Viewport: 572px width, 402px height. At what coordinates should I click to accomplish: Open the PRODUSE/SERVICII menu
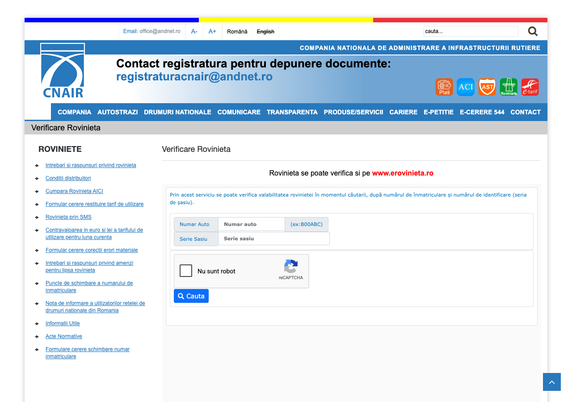point(353,112)
